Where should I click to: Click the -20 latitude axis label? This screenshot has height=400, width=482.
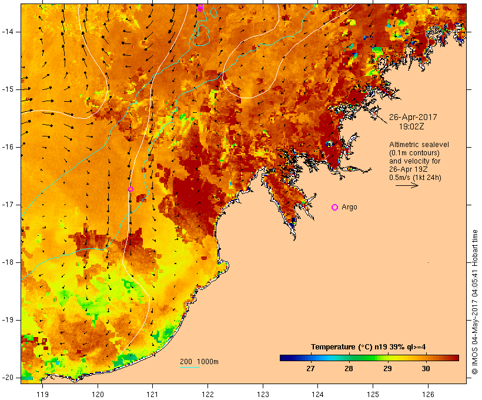(7, 378)
